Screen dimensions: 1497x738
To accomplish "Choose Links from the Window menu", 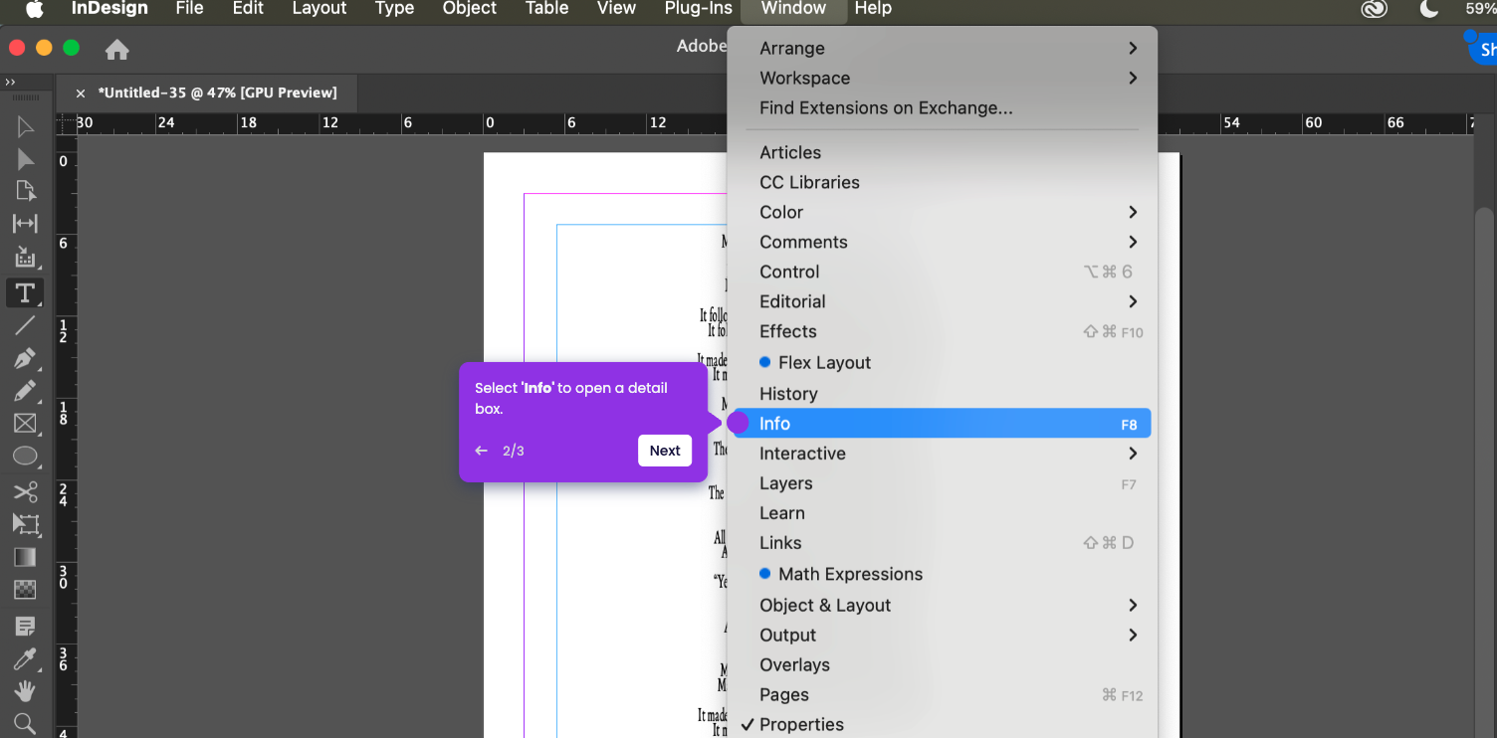I will pos(943,543).
